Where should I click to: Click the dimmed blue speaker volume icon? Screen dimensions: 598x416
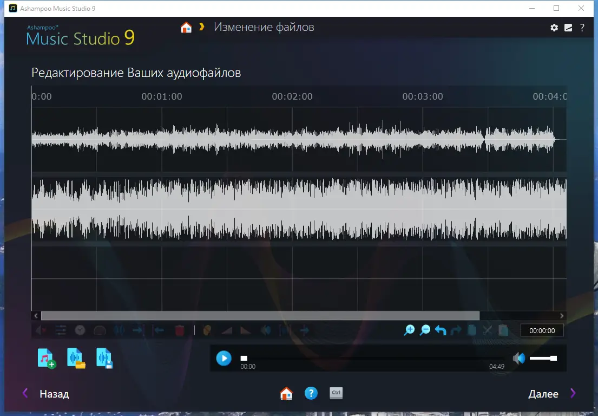(265, 330)
